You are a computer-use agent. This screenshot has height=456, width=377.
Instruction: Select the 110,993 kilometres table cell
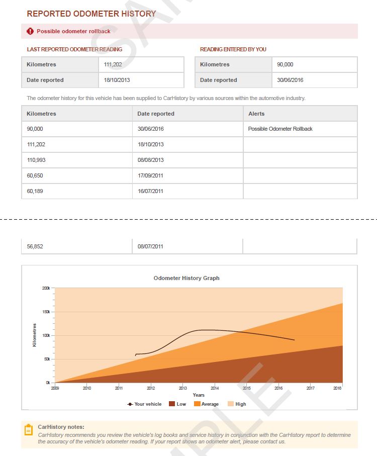tap(38, 160)
